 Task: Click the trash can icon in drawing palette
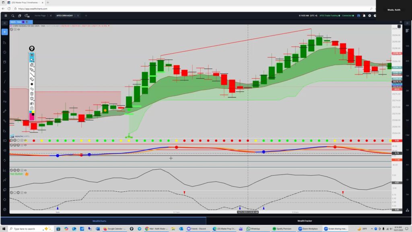[x=32, y=93]
